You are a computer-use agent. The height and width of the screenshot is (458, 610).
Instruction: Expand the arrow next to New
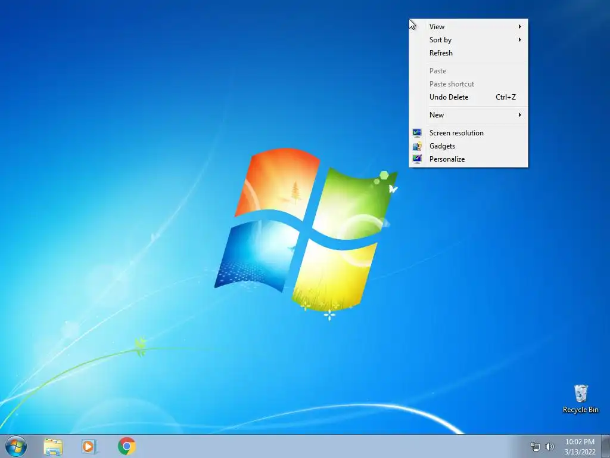pyautogui.click(x=519, y=115)
